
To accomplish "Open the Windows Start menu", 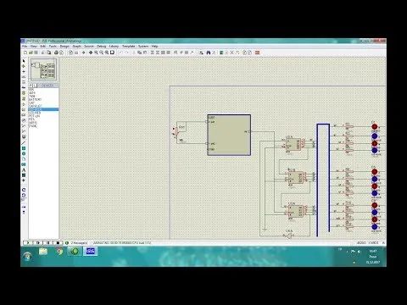I will 27,256.
